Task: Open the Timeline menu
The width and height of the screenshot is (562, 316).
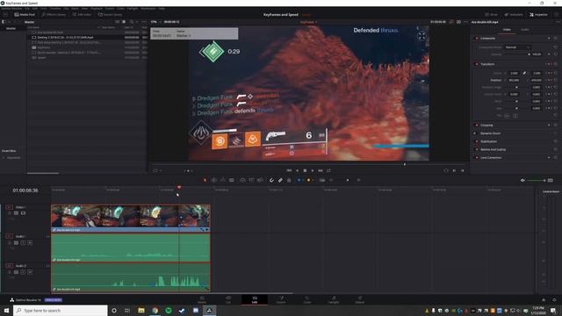Action: tap(54, 8)
